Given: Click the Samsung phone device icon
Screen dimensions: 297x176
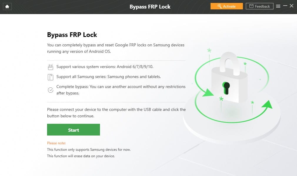Looking at the screenshot, I should tap(50, 77).
